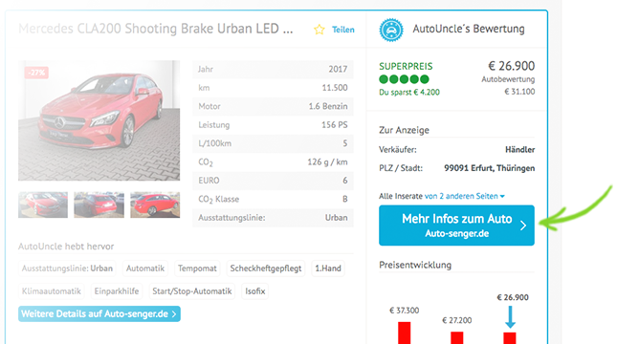This screenshot has height=344, width=617.
Task: Click the chevron on Mehr Infos button
Action: [x=523, y=226]
